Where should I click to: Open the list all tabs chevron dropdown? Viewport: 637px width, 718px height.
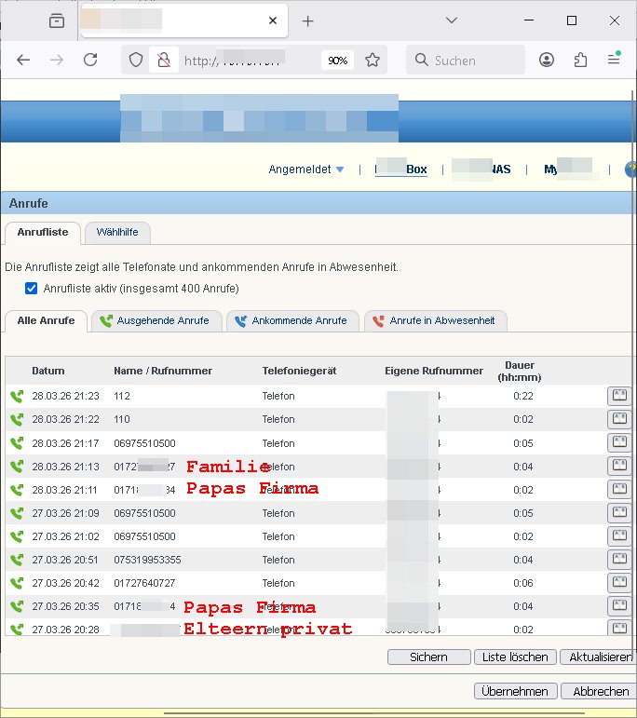click(x=451, y=20)
